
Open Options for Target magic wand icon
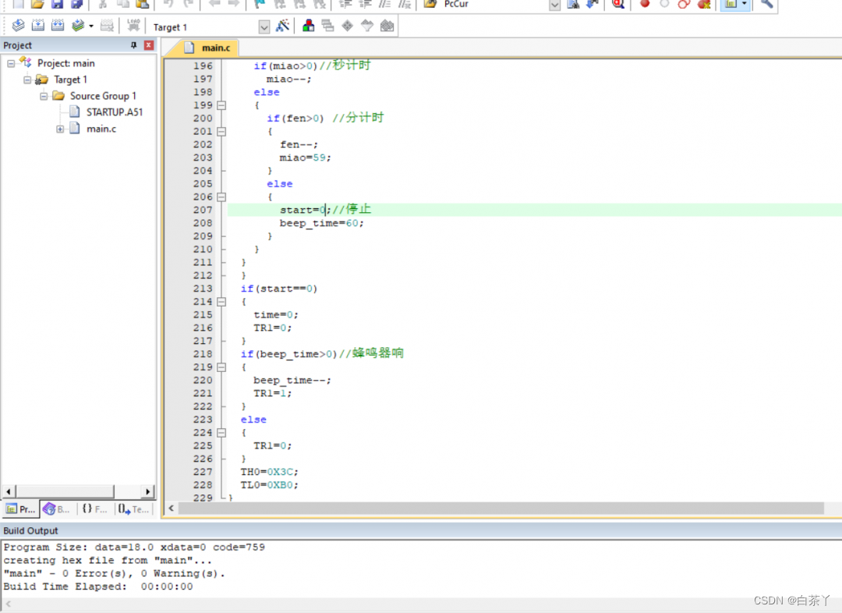click(283, 27)
